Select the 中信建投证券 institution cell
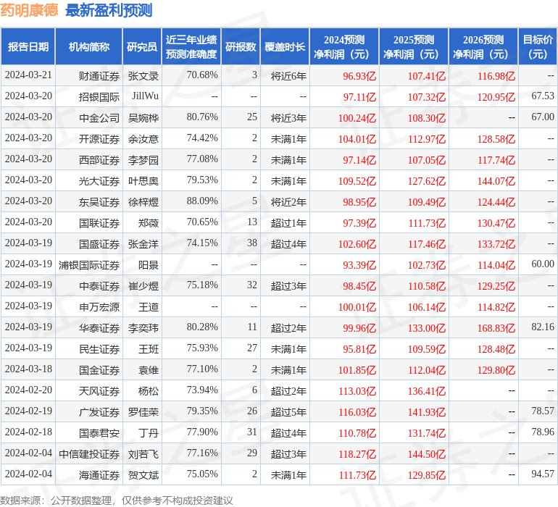The image size is (558, 507). point(89,453)
